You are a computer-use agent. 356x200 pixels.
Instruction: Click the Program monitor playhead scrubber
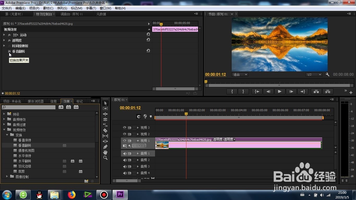click(x=206, y=82)
